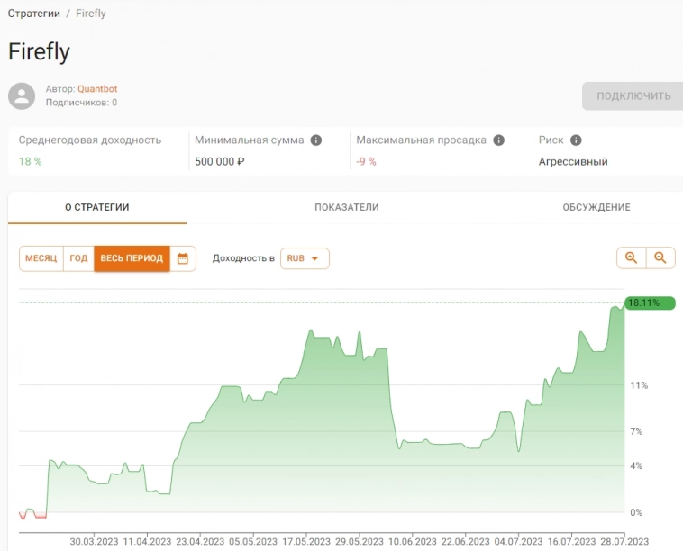Screen dimensions: 683x551
Task: Open the О СТРАТЕГИИ tab
Action: click(x=97, y=207)
